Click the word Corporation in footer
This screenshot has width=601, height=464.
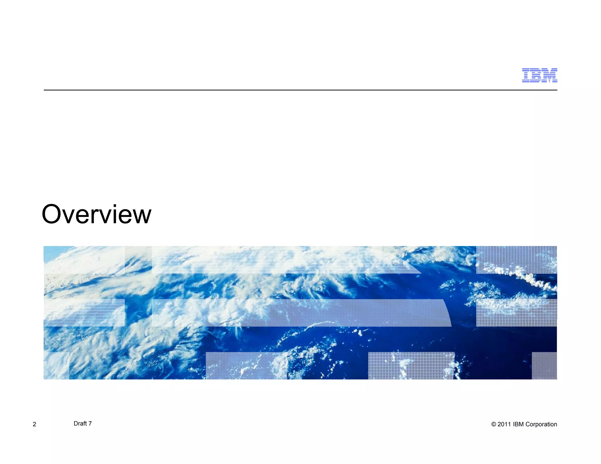coord(541,424)
